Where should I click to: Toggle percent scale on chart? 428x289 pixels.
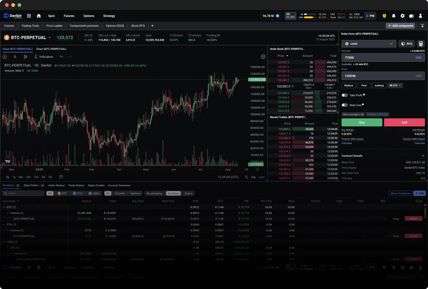(246, 177)
